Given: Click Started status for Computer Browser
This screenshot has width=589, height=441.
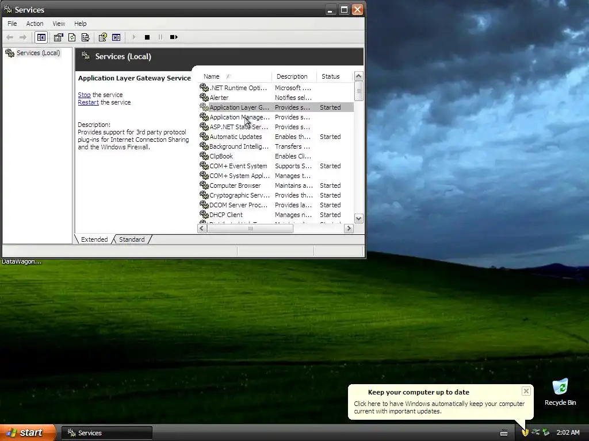Looking at the screenshot, I should [x=330, y=185].
